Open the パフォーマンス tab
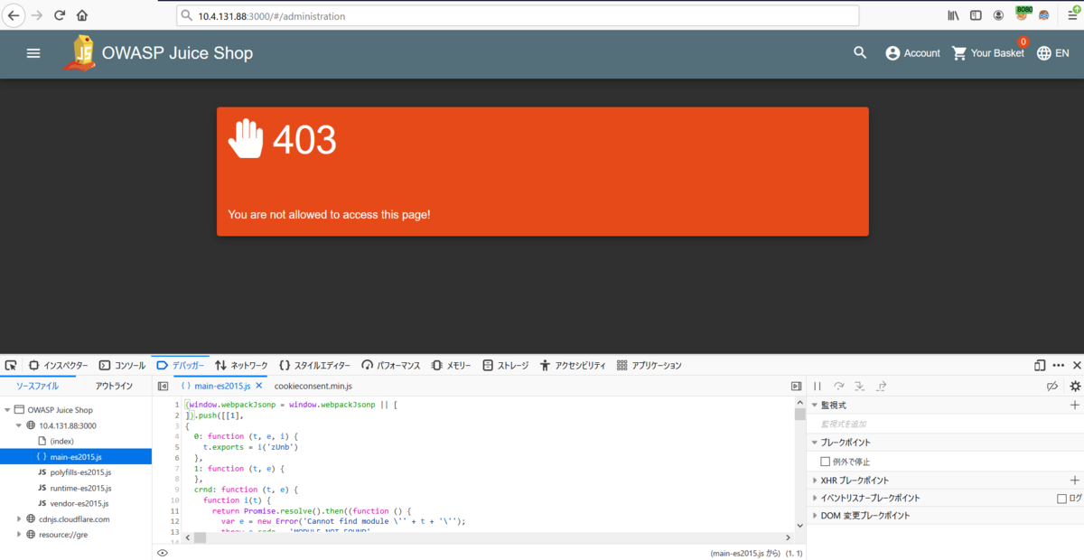The width and height of the screenshot is (1084, 560). [x=390, y=365]
